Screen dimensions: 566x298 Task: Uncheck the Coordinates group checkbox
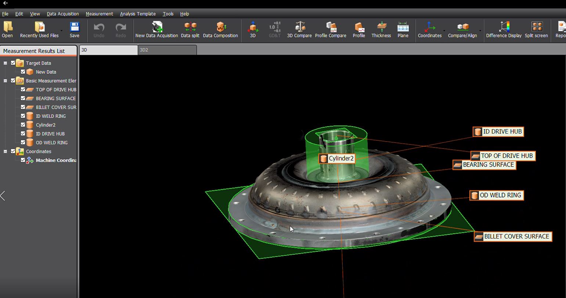13,151
